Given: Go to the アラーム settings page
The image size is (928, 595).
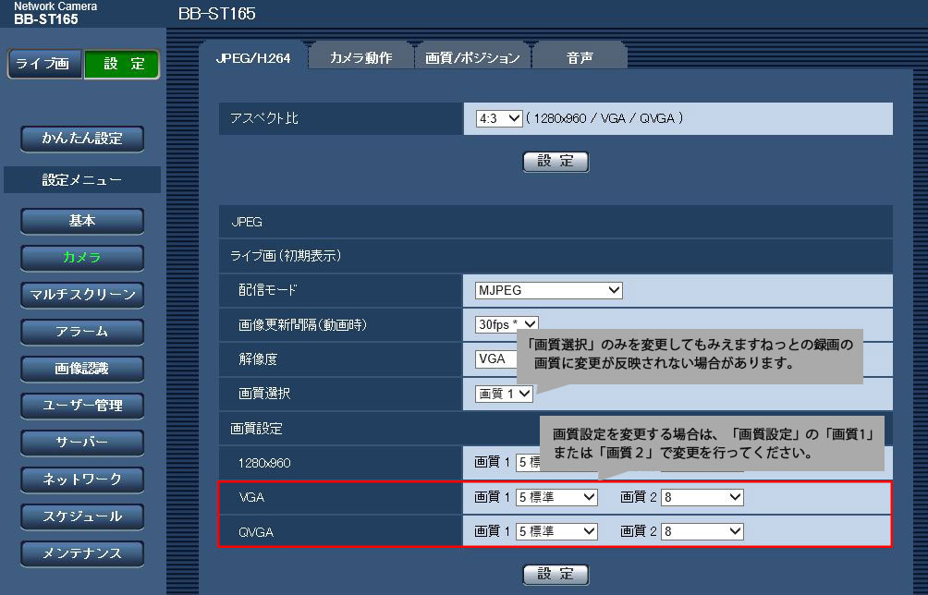Looking at the screenshot, I should [x=82, y=332].
